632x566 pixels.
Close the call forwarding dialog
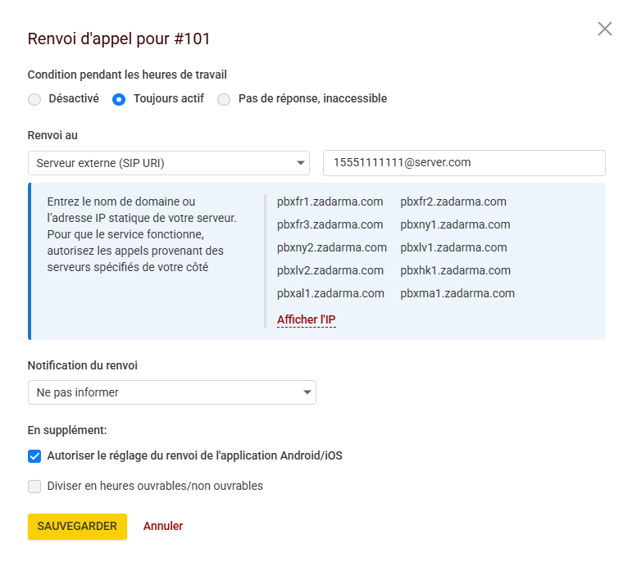point(605,29)
